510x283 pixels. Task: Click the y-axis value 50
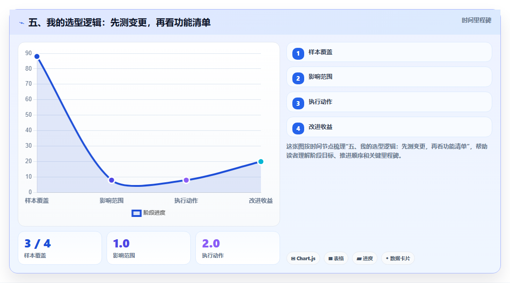click(x=29, y=115)
